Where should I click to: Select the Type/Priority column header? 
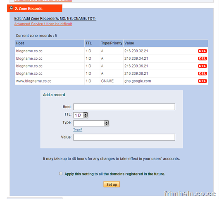(112, 43)
